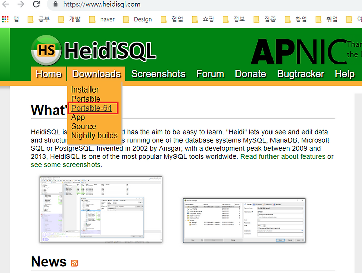Viewport: 362px width, 273px height.
Task: Select App from Downloads dropdown
Action: point(78,117)
